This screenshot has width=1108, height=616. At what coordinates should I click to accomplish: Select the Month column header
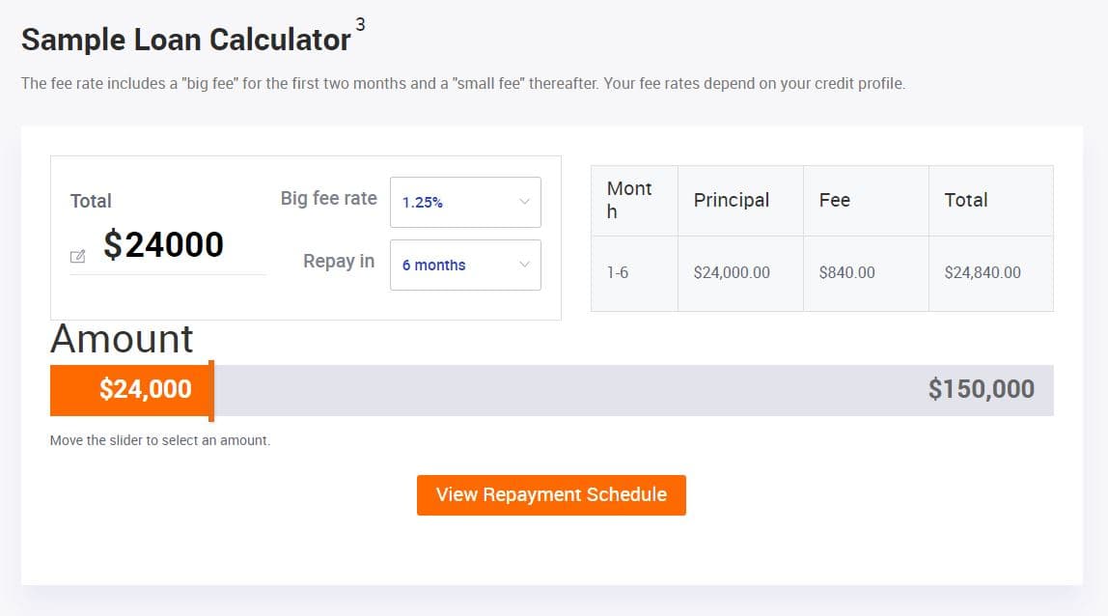tap(629, 200)
